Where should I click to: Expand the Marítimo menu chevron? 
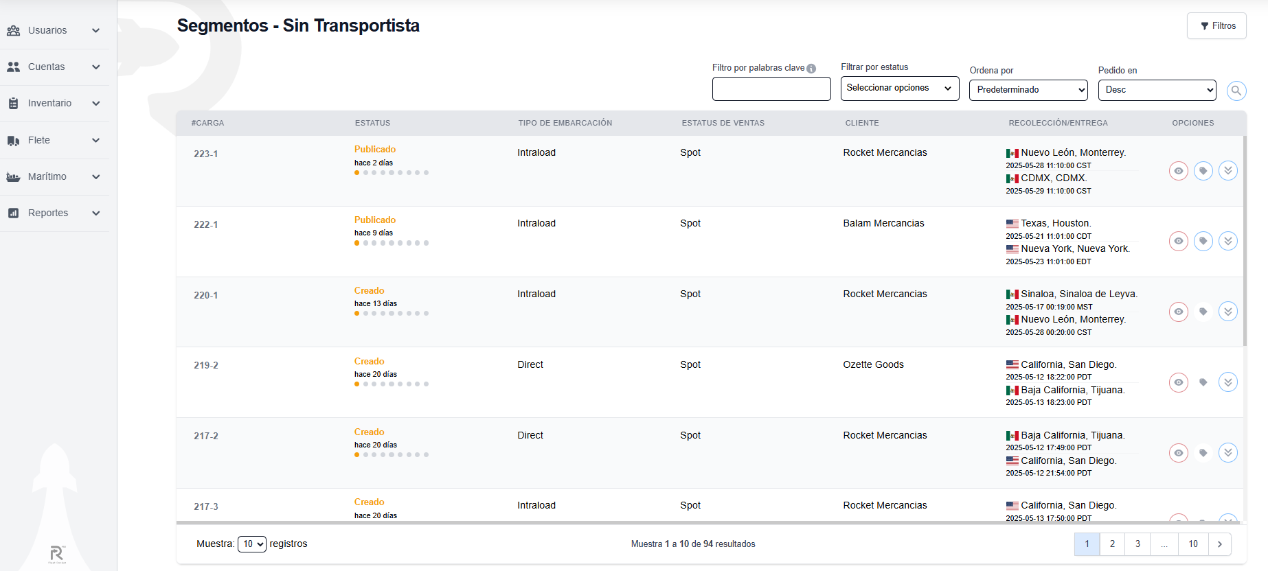pos(96,177)
